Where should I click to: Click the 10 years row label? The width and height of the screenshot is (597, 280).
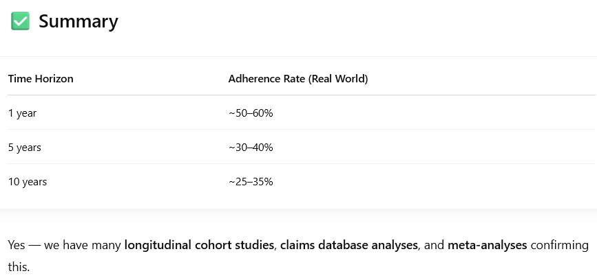28,182
